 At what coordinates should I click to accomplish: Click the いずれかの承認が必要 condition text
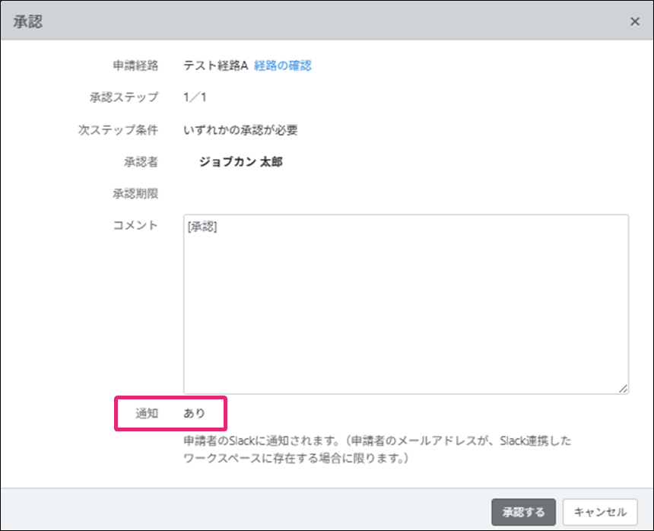240,130
